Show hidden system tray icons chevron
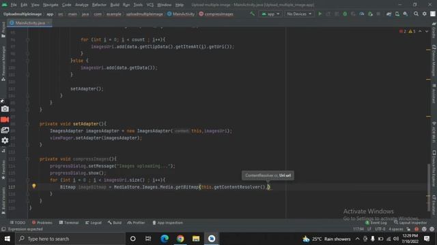 point(358,239)
